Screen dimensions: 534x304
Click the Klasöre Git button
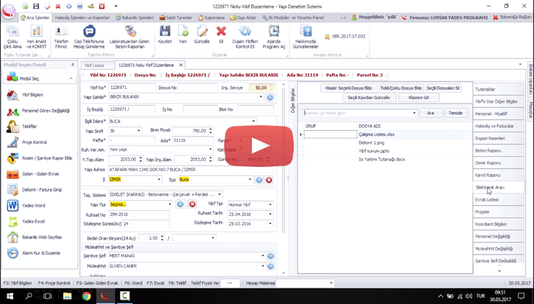point(418,97)
